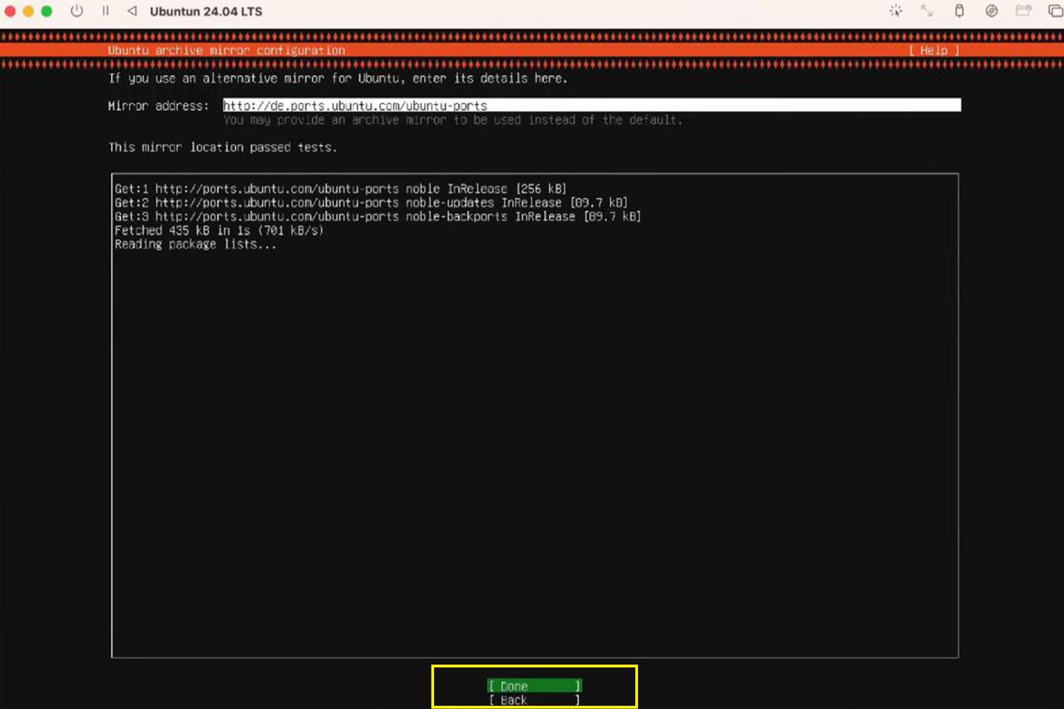Image resolution: width=1064 pixels, height=709 pixels.
Task: Click 'If you use an alternative mirror' instruction
Action: click(x=338, y=79)
